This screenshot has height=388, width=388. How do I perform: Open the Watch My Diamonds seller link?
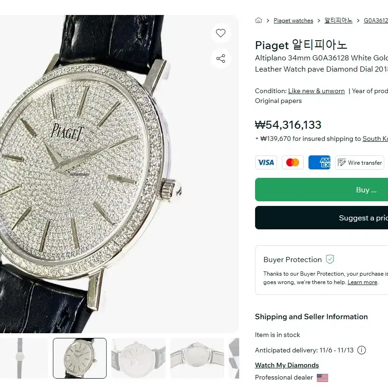[287, 365]
